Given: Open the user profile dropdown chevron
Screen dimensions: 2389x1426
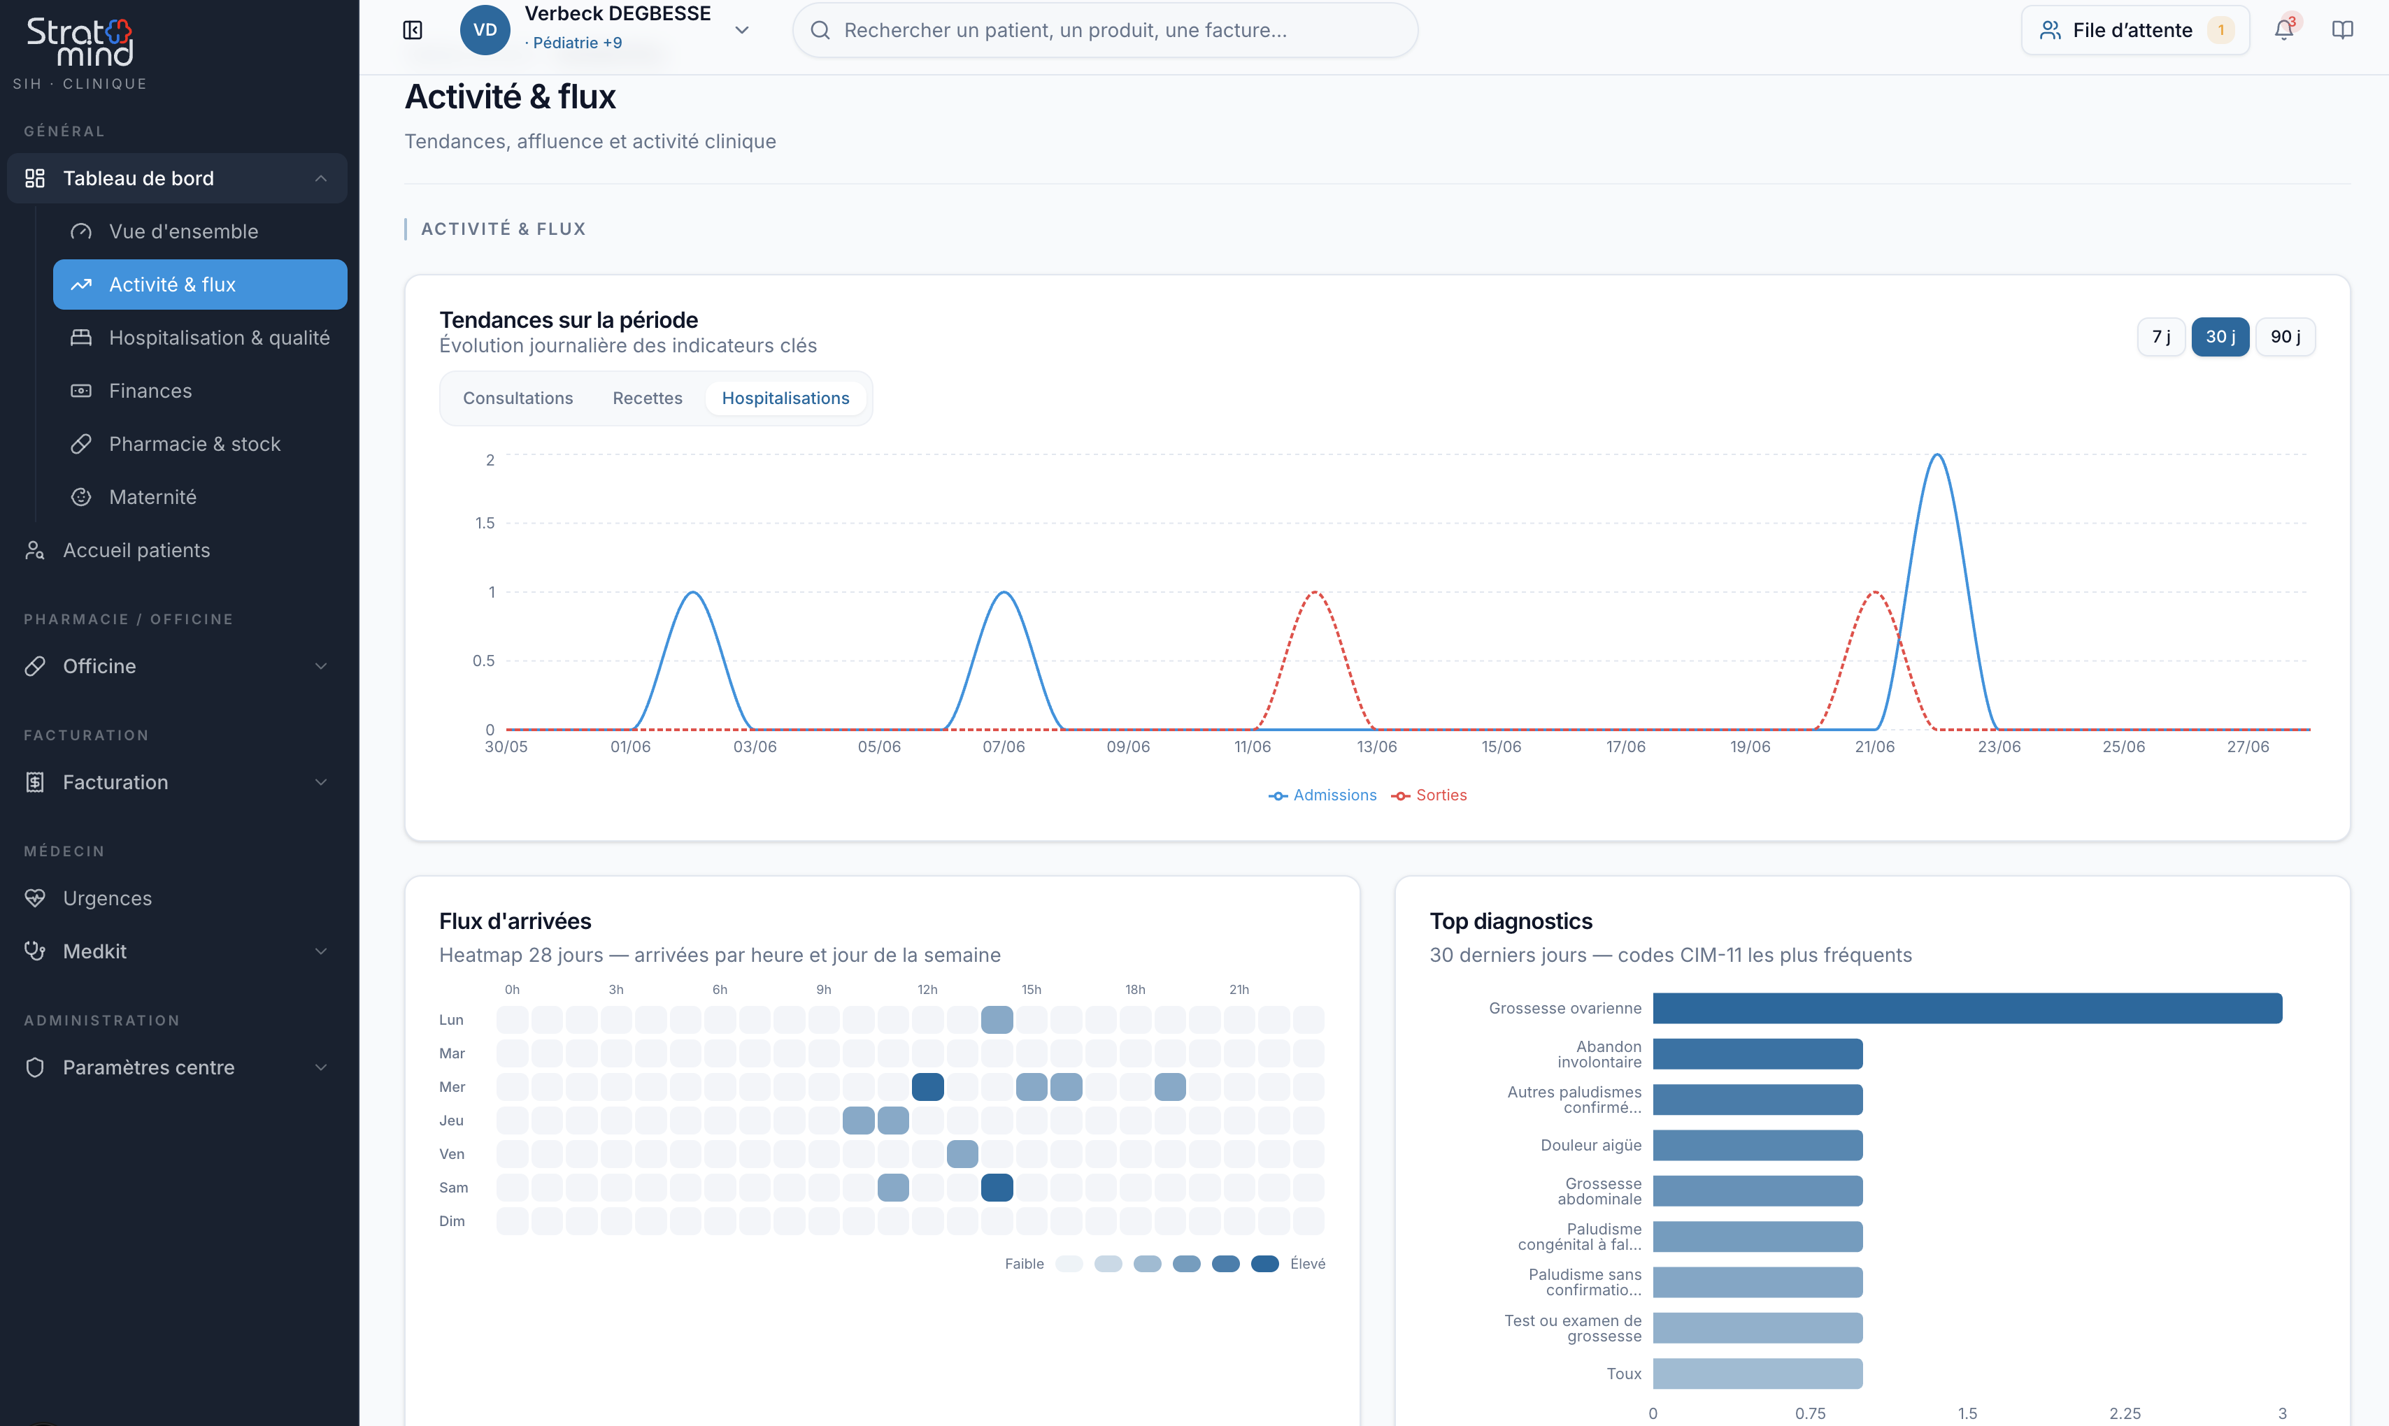Looking at the screenshot, I should click(742, 30).
